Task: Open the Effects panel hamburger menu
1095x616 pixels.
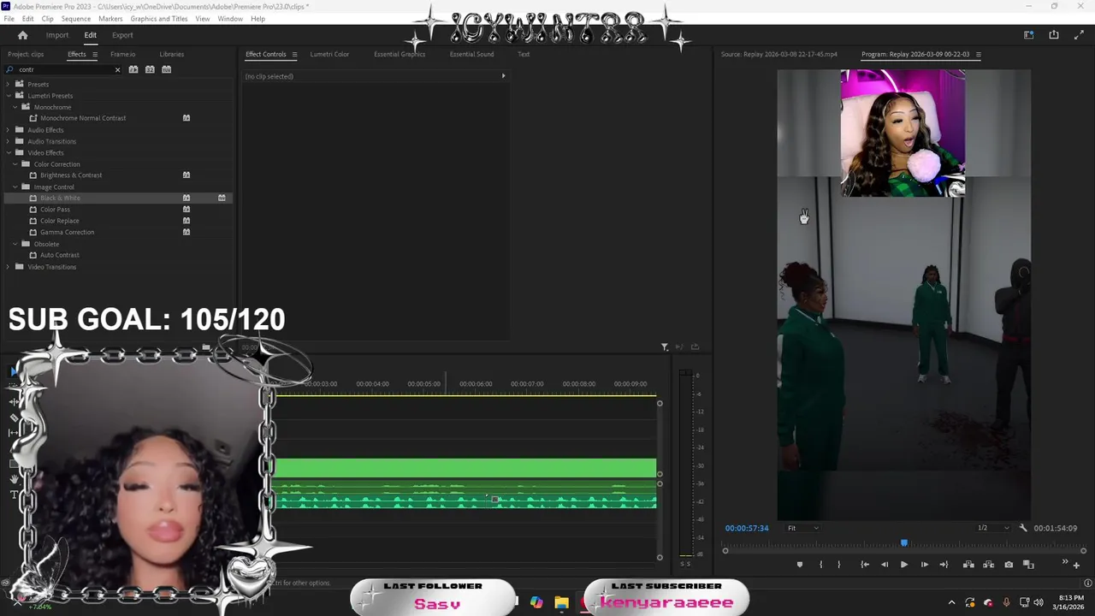Action: tap(95, 55)
